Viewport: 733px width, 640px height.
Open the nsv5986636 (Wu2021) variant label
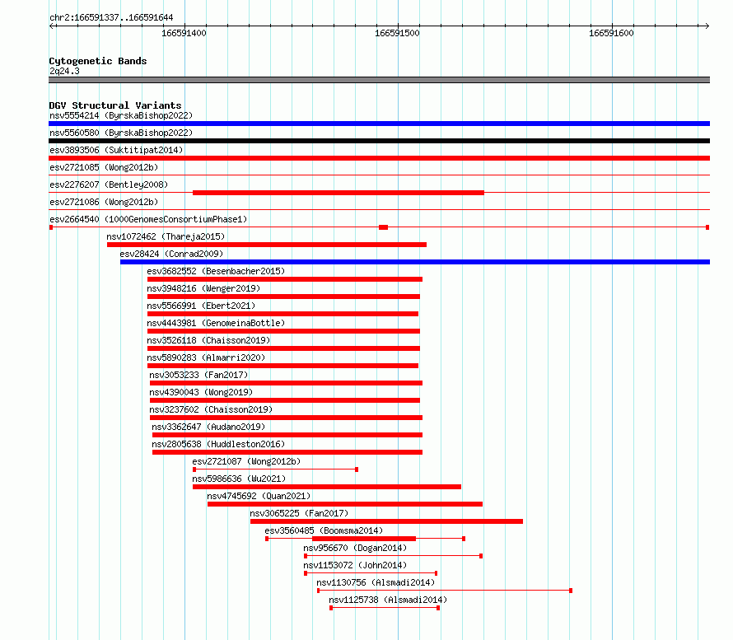click(239, 479)
